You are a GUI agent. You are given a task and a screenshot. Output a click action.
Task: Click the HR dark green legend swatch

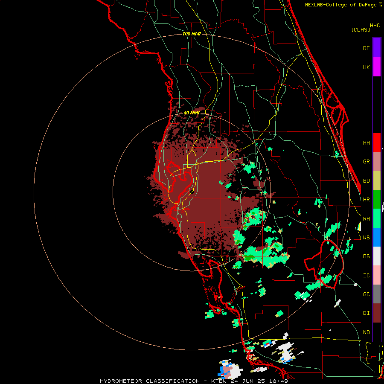pyautogui.click(x=377, y=200)
